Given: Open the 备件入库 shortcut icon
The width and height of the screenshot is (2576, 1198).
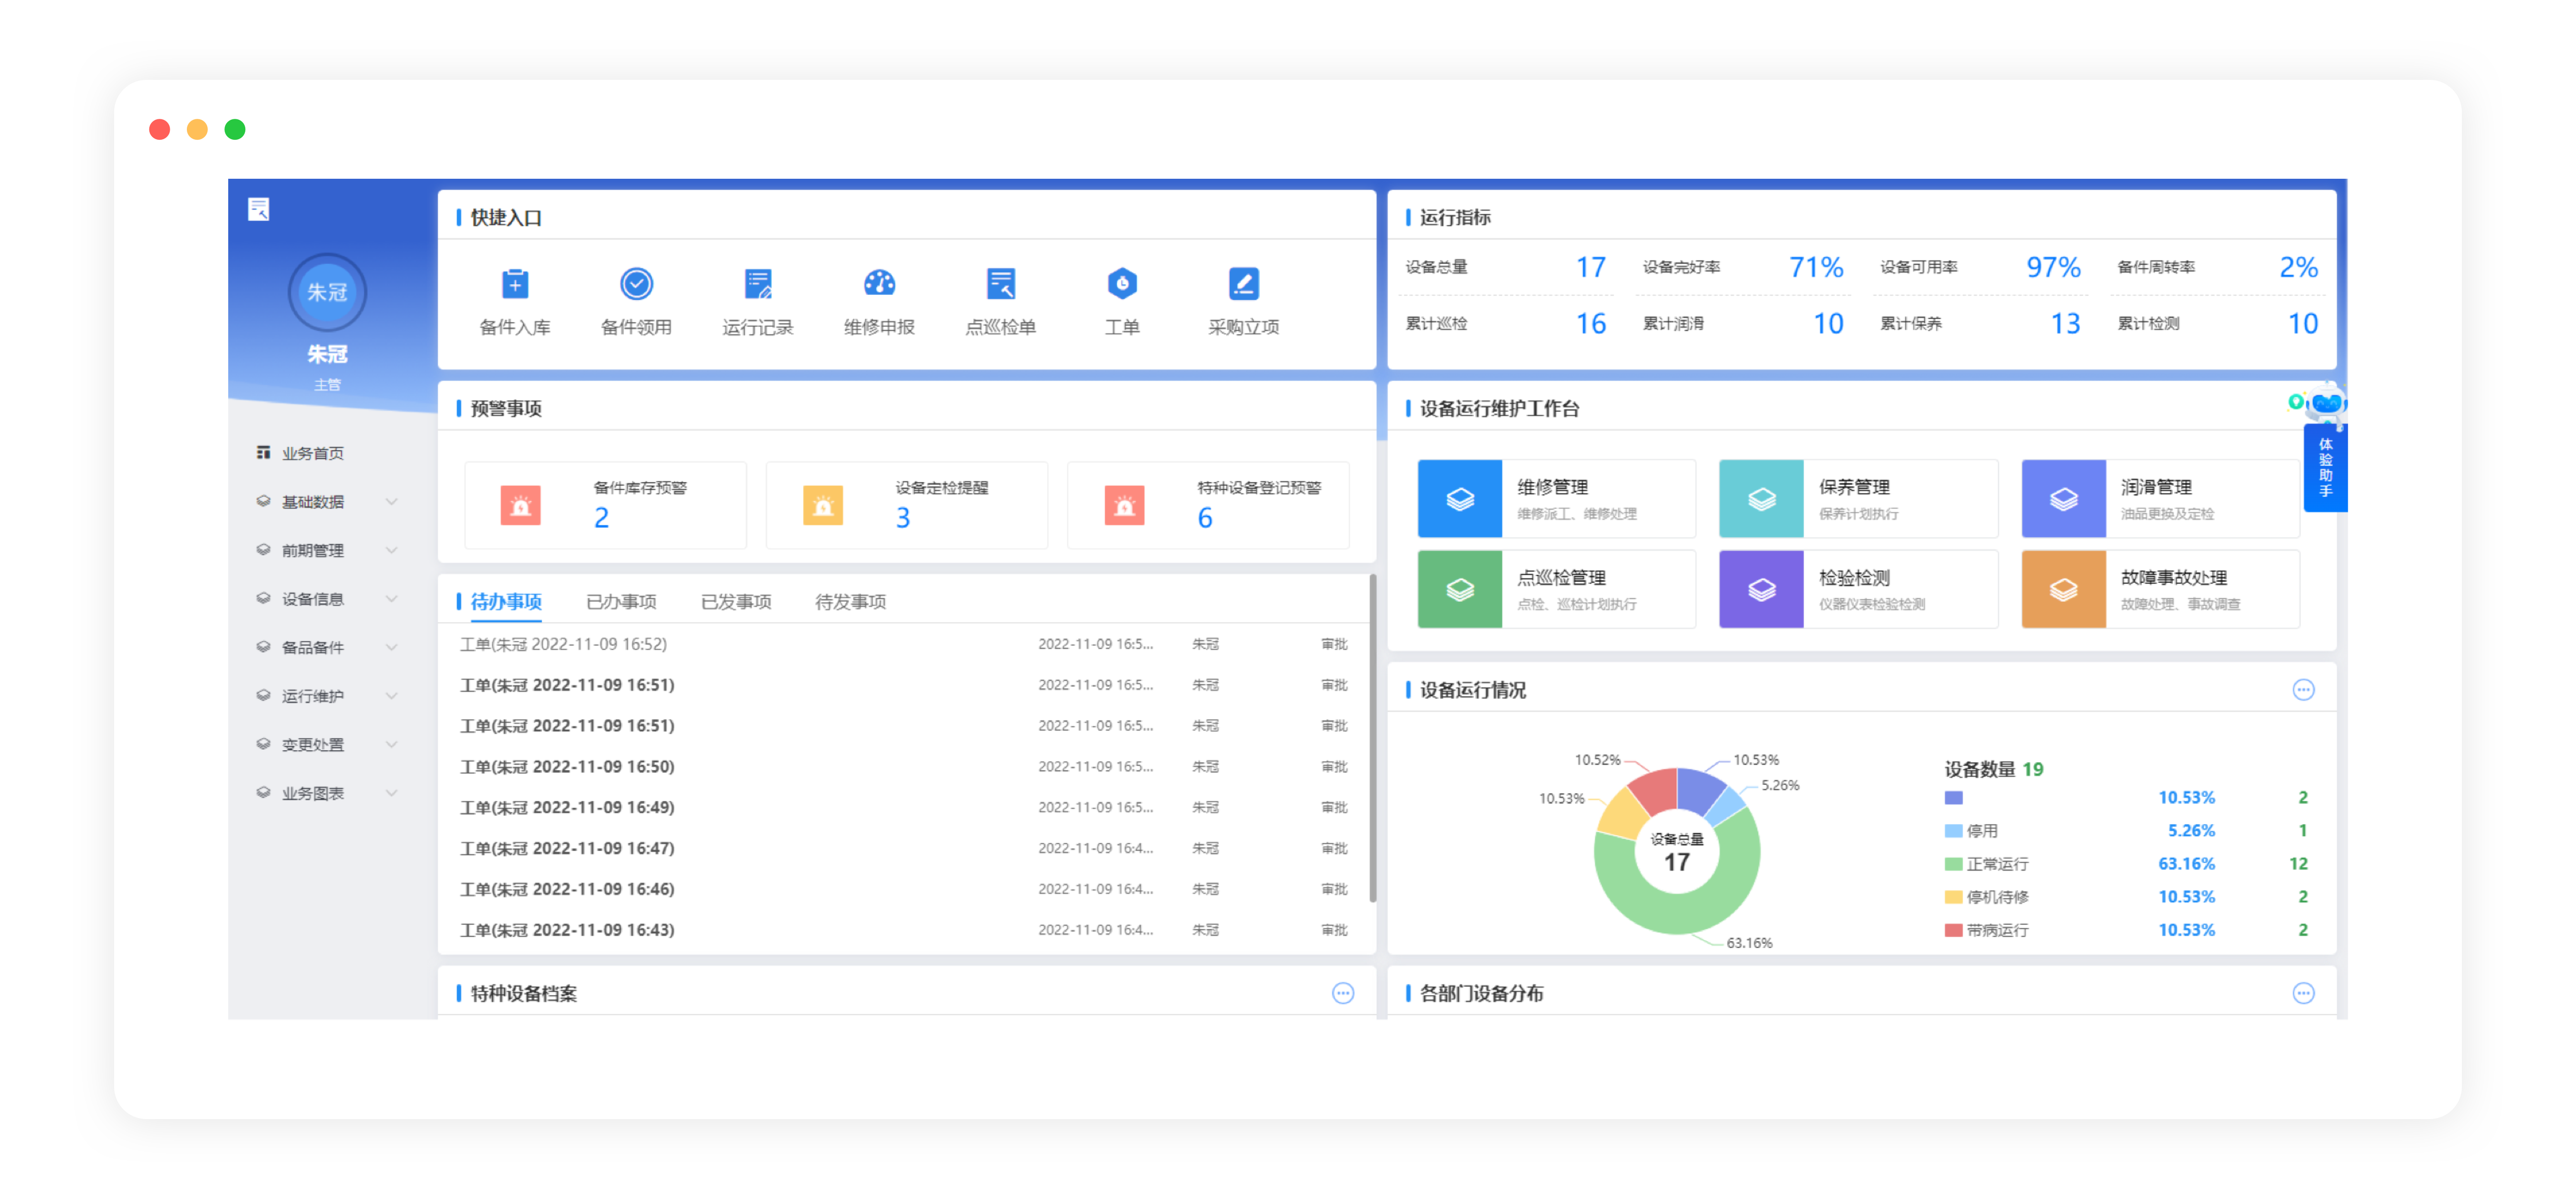Looking at the screenshot, I should [515, 284].
